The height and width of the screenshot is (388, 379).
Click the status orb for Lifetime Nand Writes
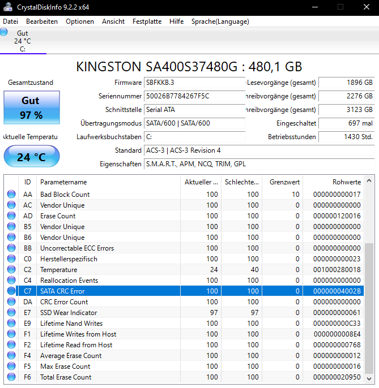(x=11, y=324)
